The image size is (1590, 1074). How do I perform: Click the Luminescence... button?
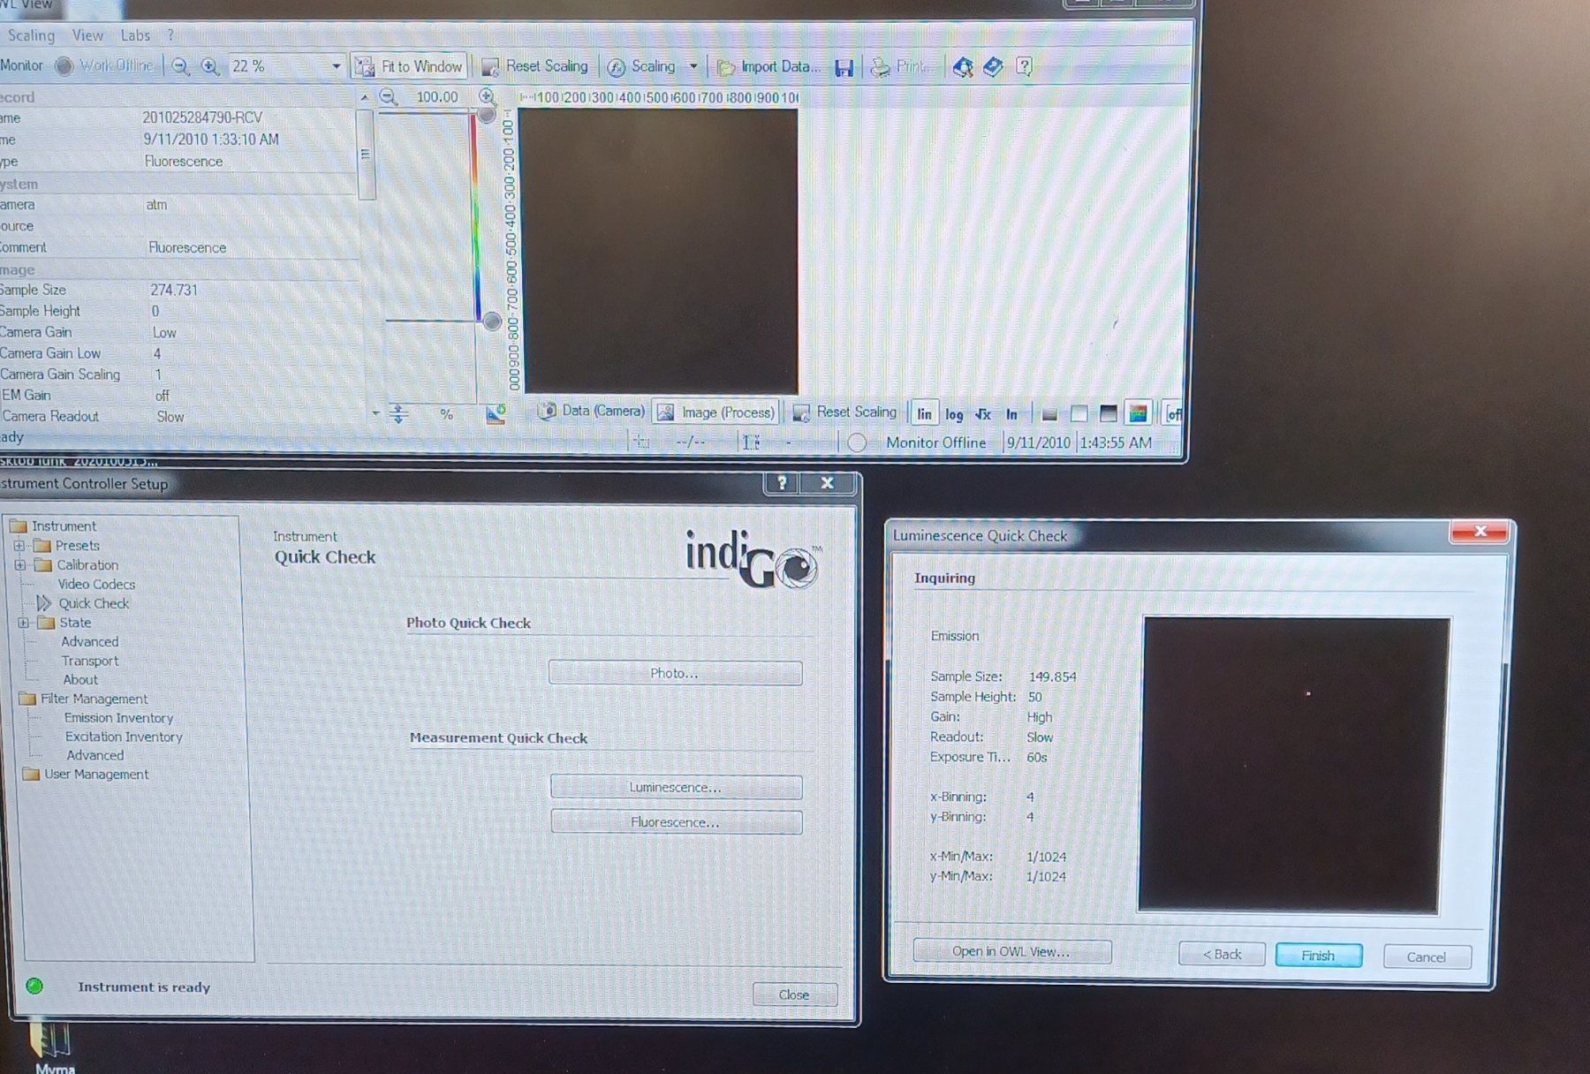coord(676,787)
